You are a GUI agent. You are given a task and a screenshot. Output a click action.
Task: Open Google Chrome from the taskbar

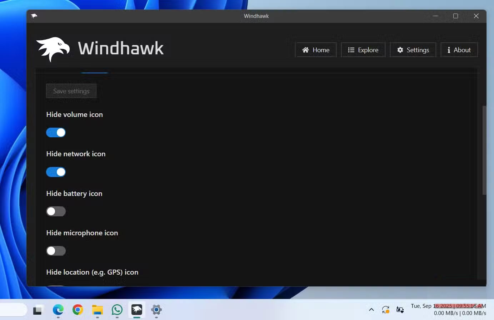point(78,310)
